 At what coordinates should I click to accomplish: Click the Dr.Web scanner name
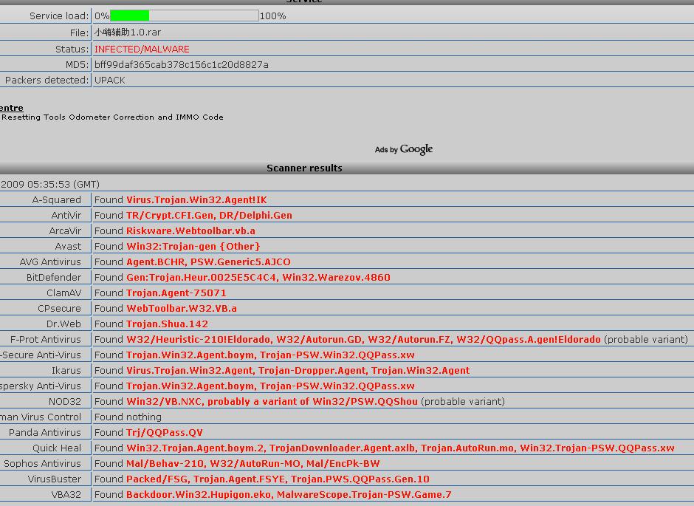pyautogui.click(x=63, y=324)
